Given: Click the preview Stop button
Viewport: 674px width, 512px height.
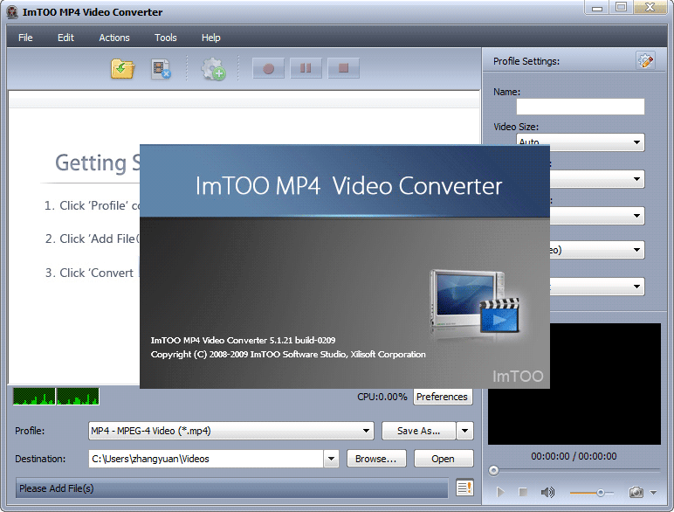Looking at the screenshot, I should 523,492.
